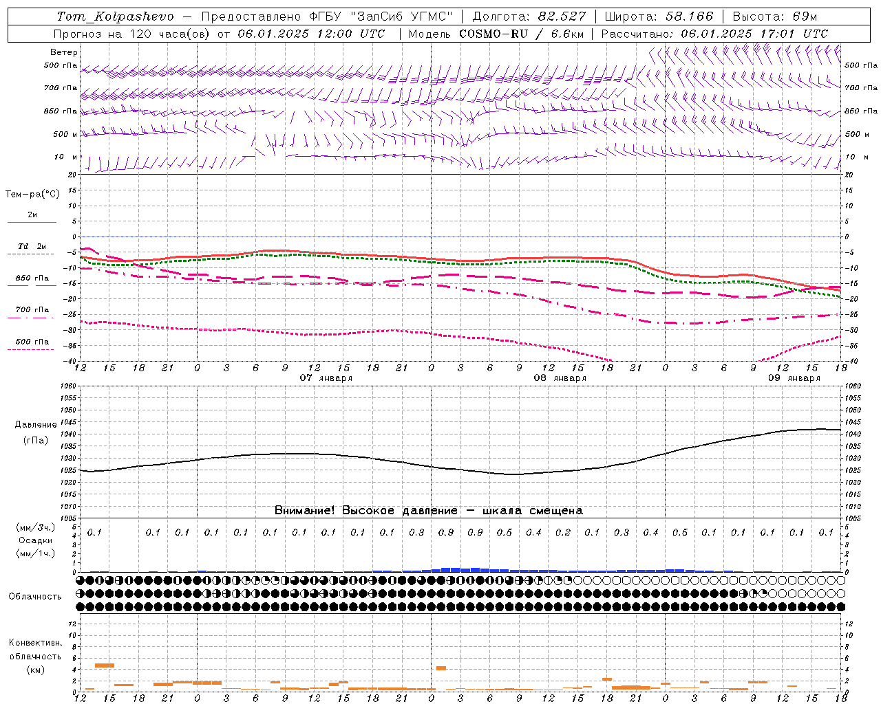Select the ФГБУ "ЗапСиб УГМС" provider text
Viewport: 881px width, 704px height.
click(381, 16)
